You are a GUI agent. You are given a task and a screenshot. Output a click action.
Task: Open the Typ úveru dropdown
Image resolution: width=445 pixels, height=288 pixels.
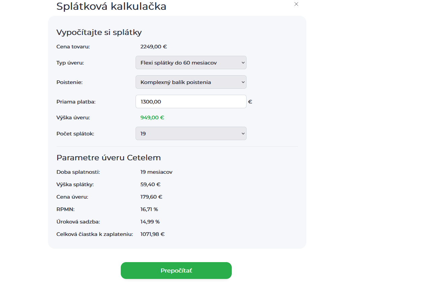click(x=191, y=63)
